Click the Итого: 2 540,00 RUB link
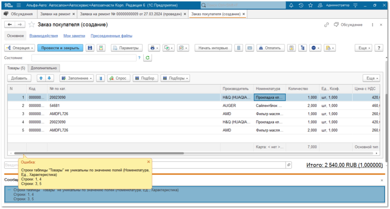 [x=344, y=165]
